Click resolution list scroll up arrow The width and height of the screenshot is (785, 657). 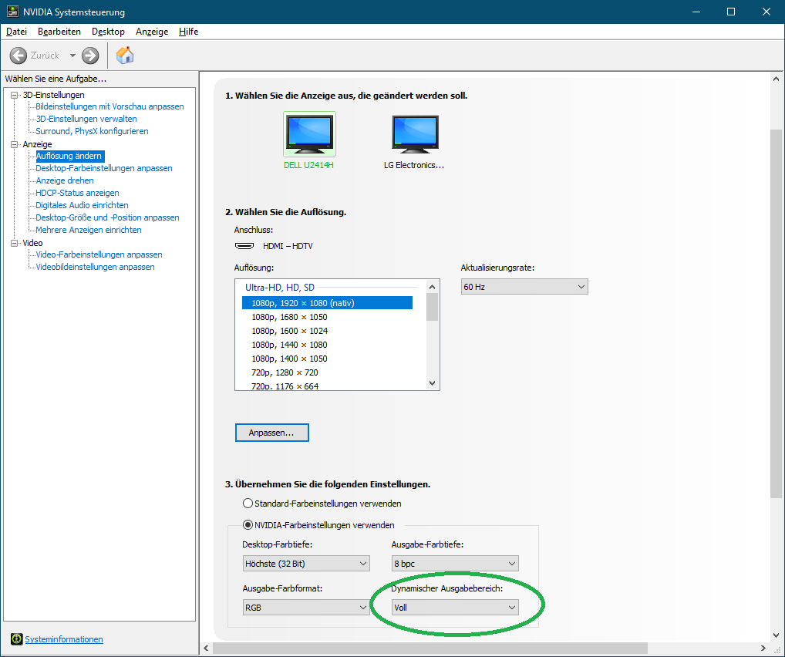433,287
